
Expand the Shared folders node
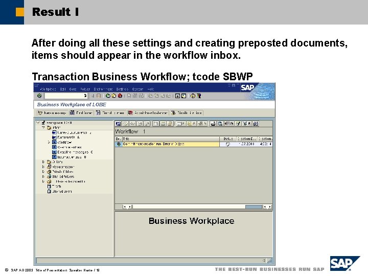coord(43,176)
